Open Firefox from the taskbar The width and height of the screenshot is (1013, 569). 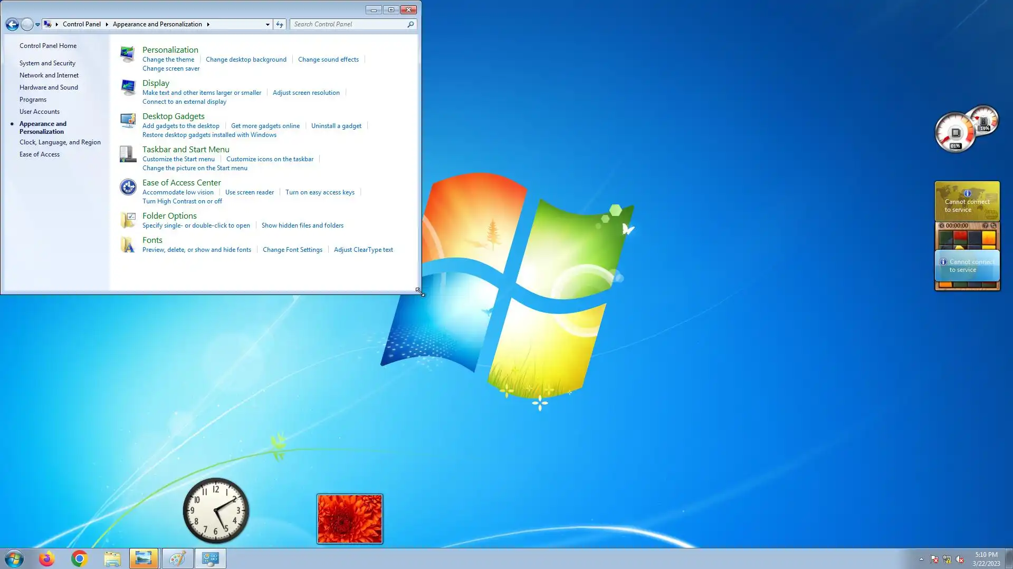coord(46,558)
